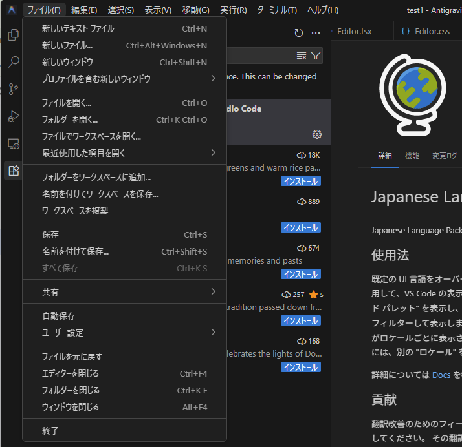
Task: Choose フォルダーを閉じる
Action: [124, 390]
